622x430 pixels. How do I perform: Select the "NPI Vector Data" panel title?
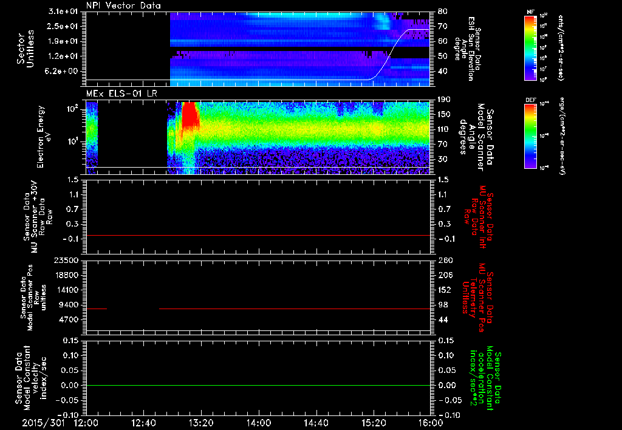[123, 5]
